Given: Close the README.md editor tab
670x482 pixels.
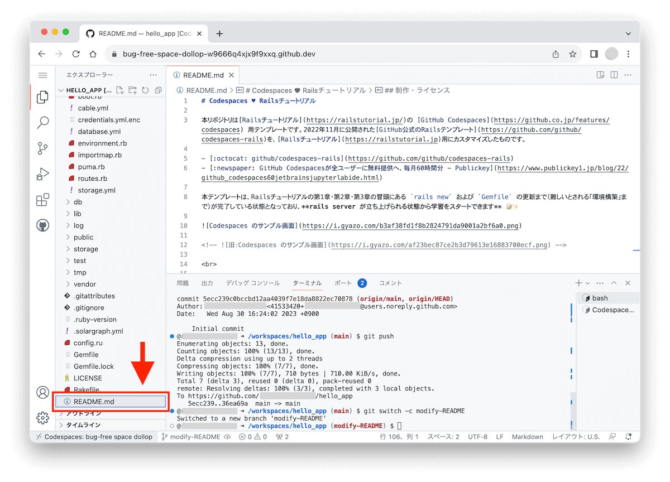Looking at the screenshot, I should click(x=232, y=75).
